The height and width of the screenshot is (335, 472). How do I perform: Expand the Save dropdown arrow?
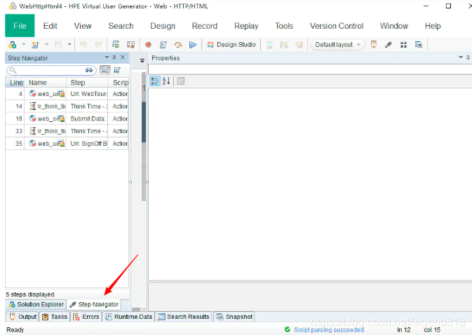pos(69,45)
